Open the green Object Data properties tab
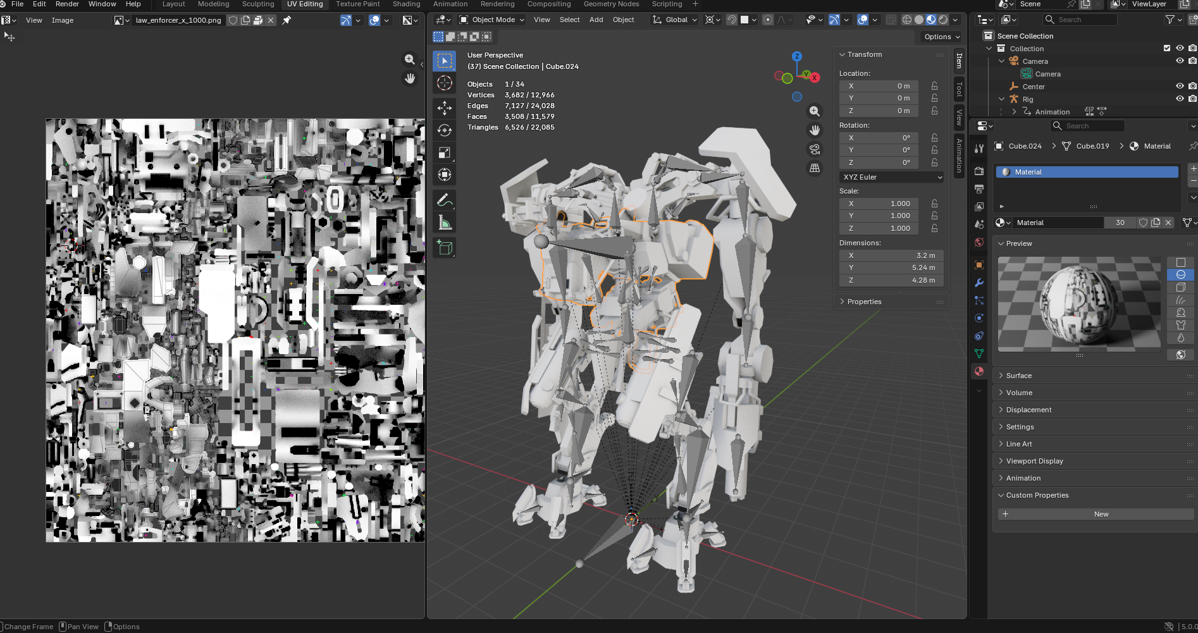 [979, 353]
